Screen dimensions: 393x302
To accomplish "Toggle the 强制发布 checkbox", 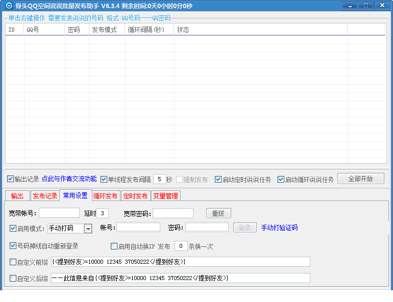I will pos(179,179).
